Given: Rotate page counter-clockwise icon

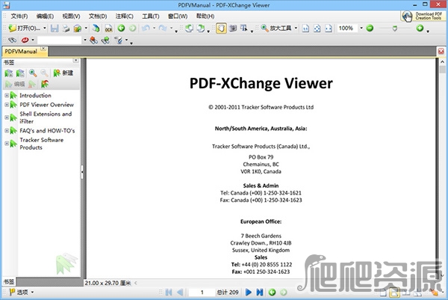Looking at the screenshot, I should (189, 28).
